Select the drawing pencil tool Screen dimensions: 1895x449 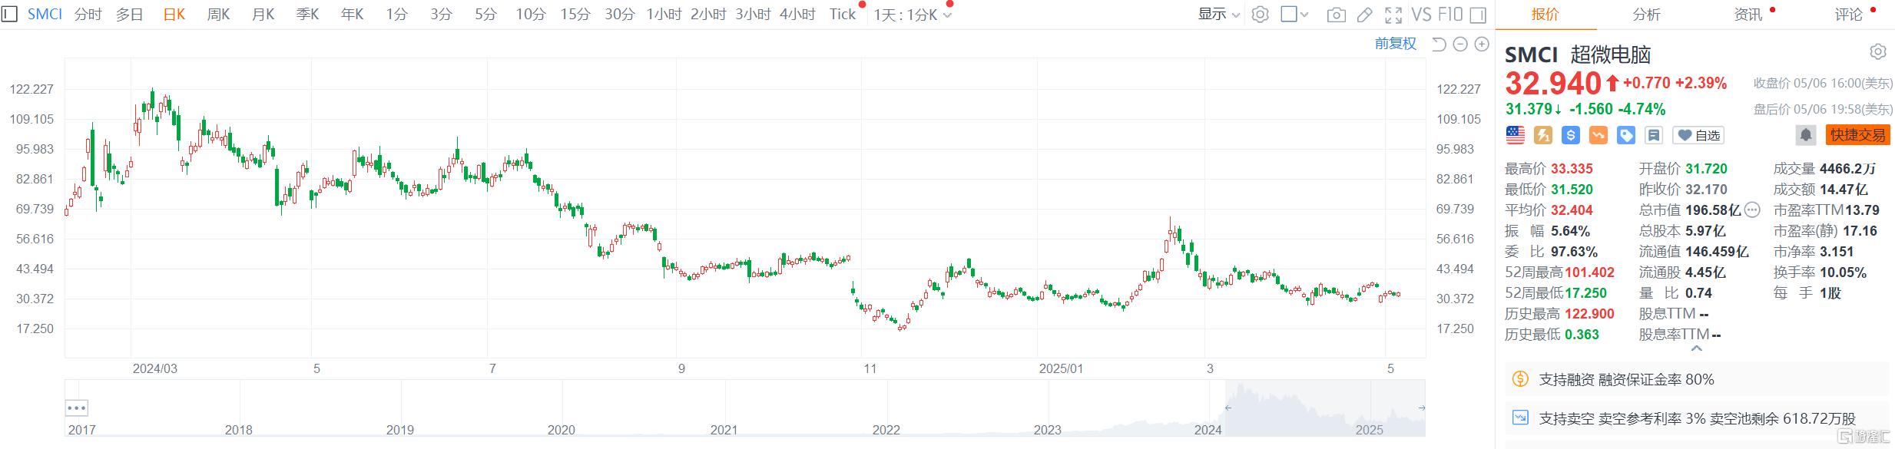1365,15
